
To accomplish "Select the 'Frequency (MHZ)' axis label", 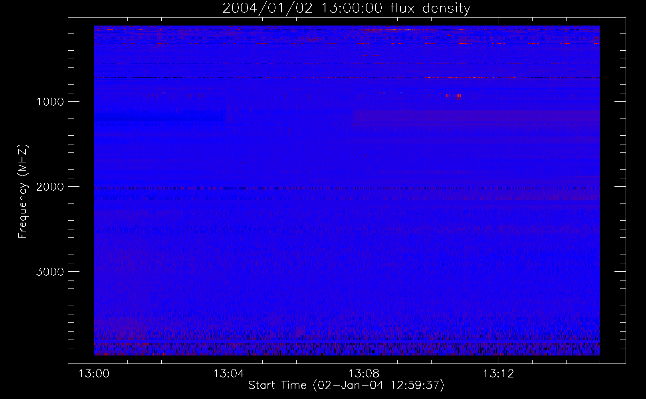I will 23,192.
